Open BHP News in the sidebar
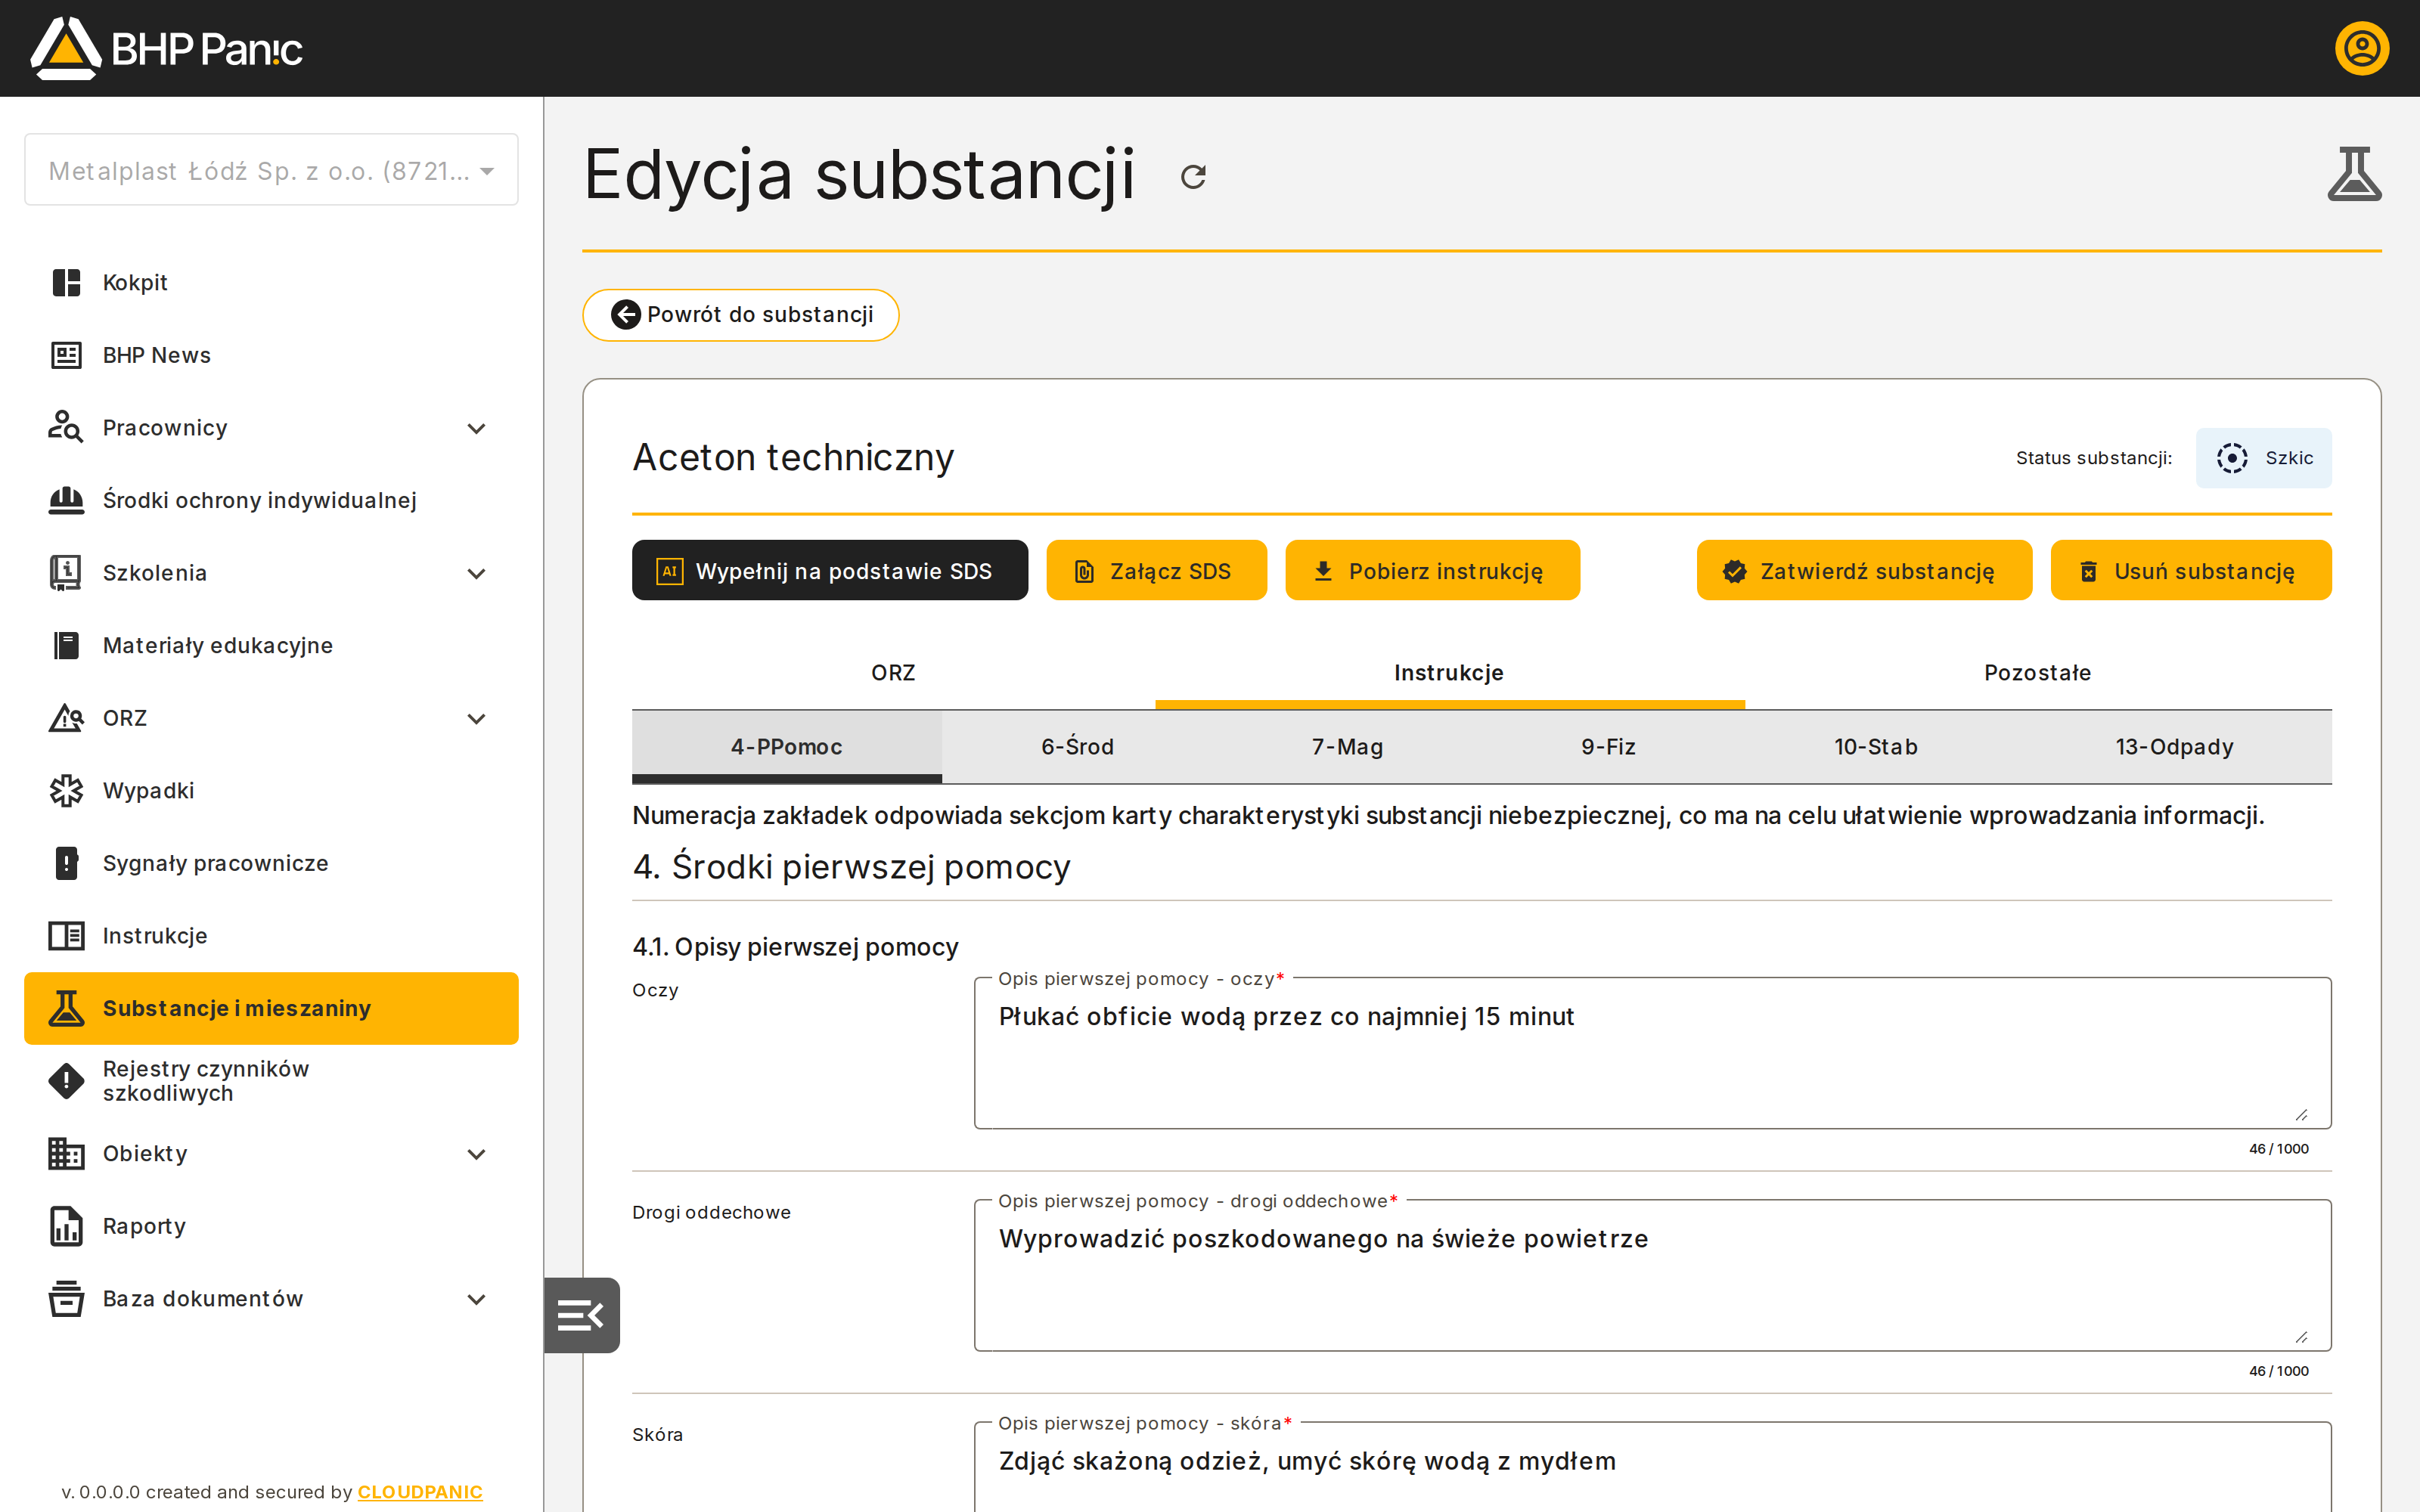 click(x=271, y=355)
